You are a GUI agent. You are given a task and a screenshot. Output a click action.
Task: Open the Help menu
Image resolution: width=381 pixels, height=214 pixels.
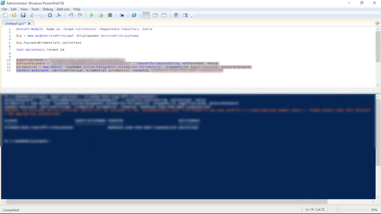click(x=77, y=9)
